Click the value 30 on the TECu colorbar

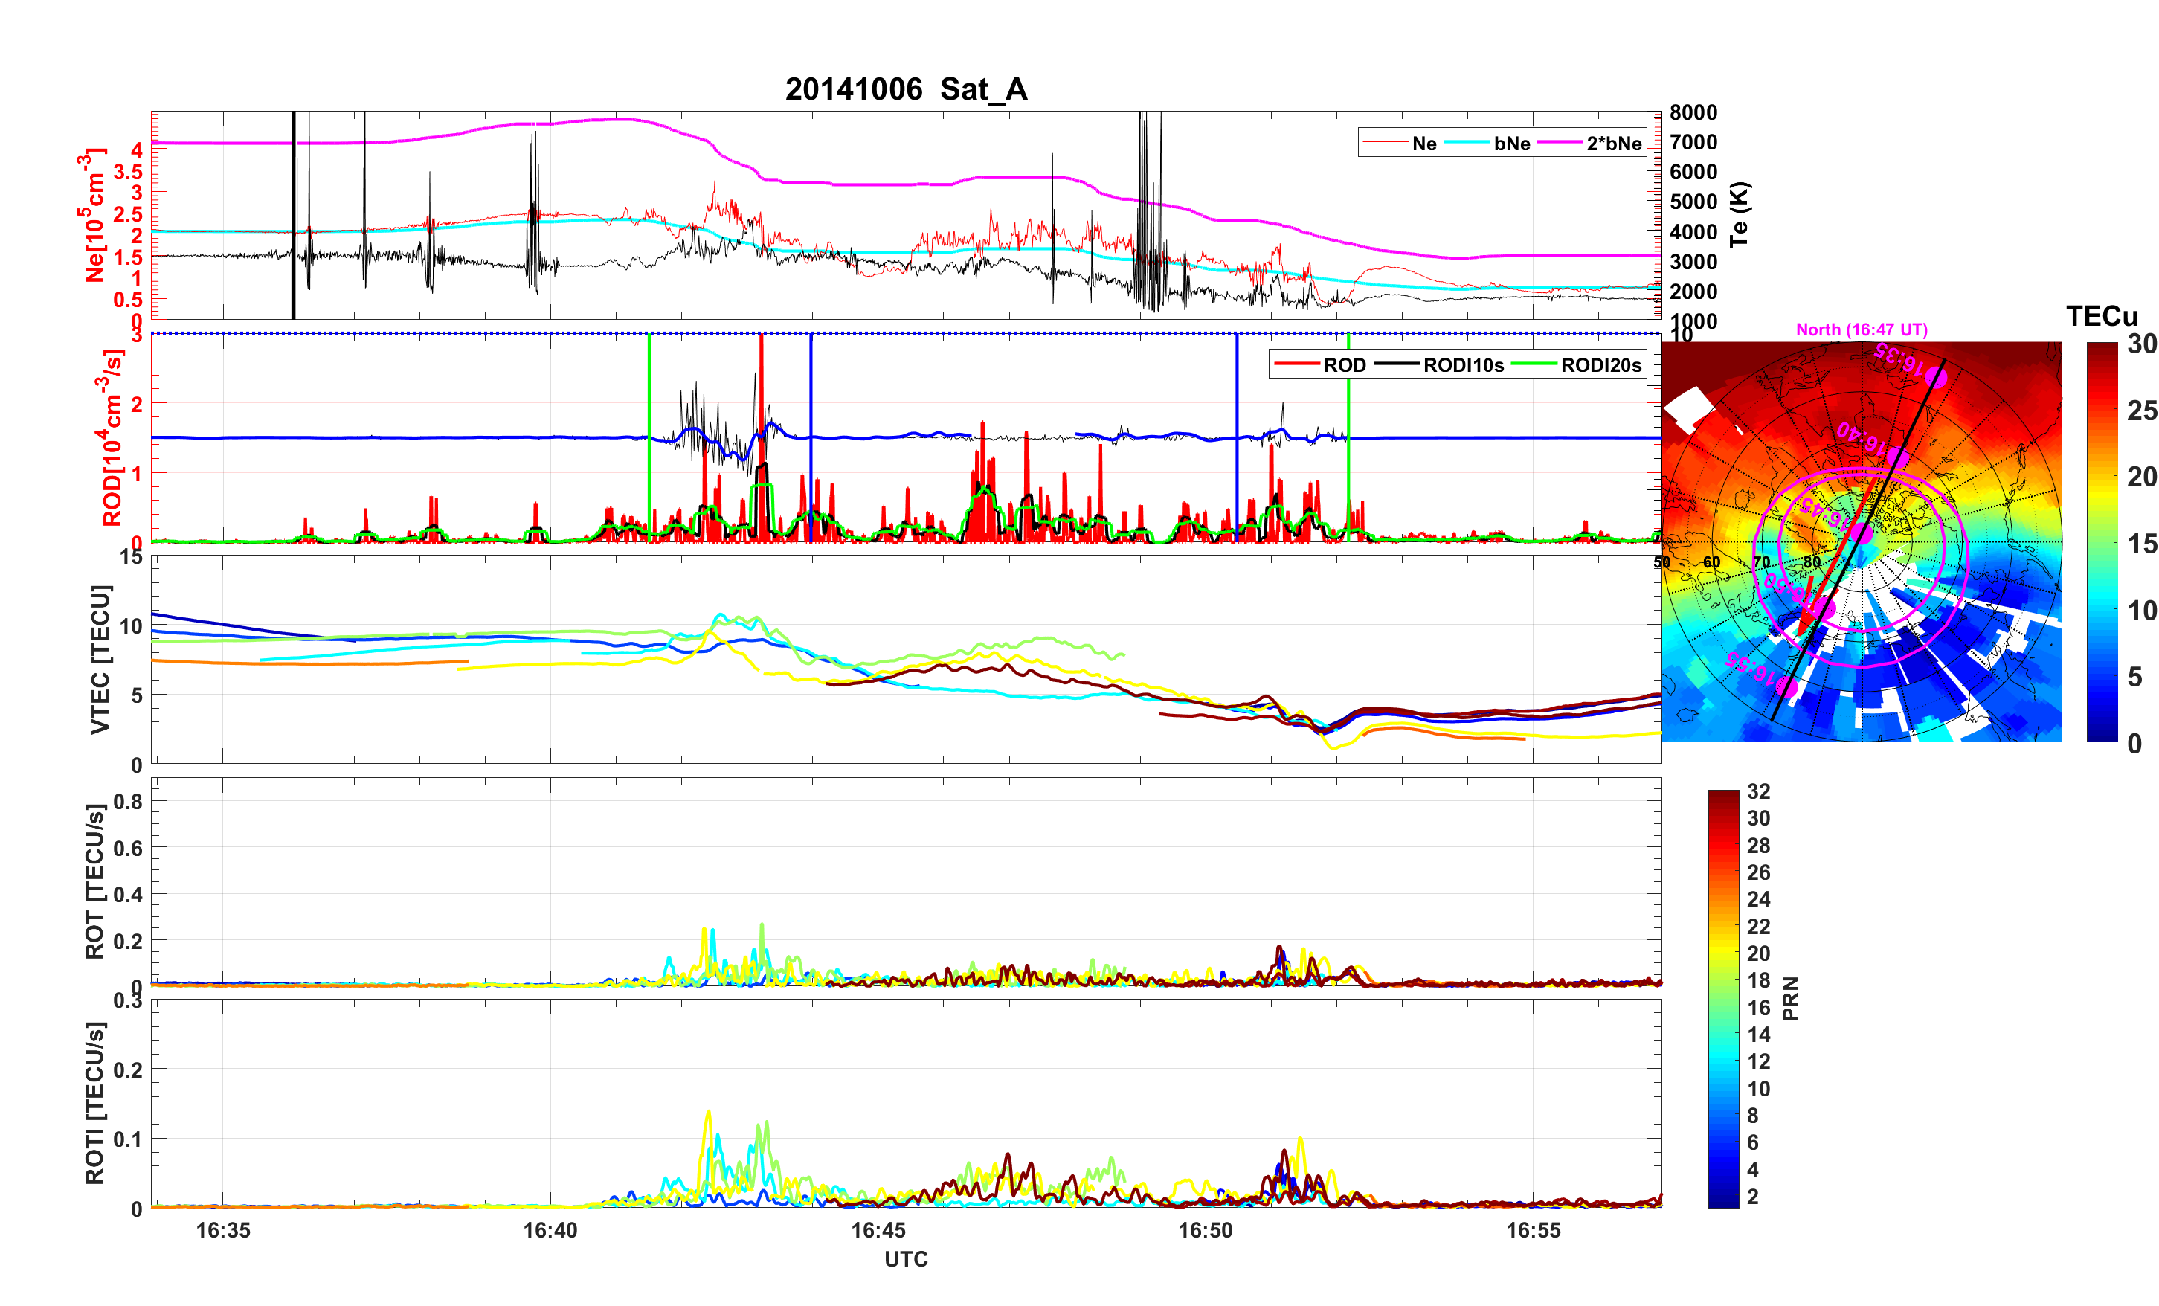(x=2143, y=344)
